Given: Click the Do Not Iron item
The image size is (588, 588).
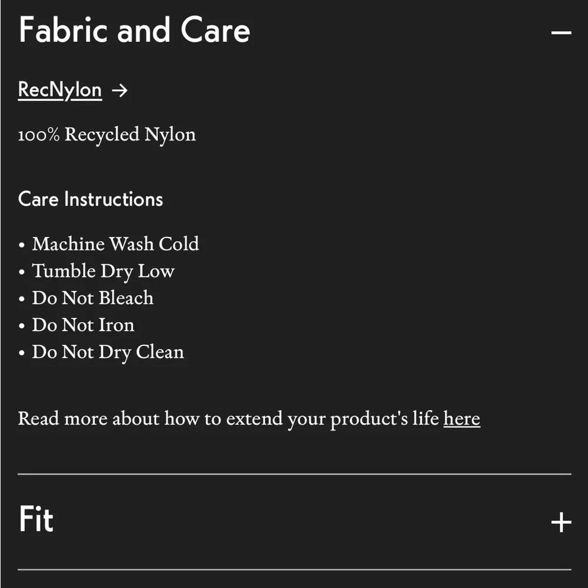Looking at the screenshot, I should [x=83, y=325].
